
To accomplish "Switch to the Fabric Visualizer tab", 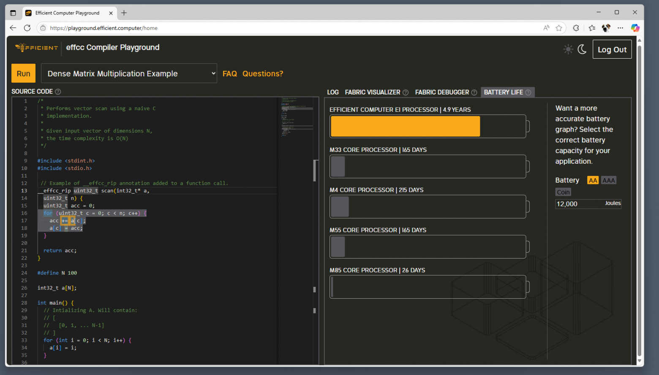I will [x=372, y=92].
